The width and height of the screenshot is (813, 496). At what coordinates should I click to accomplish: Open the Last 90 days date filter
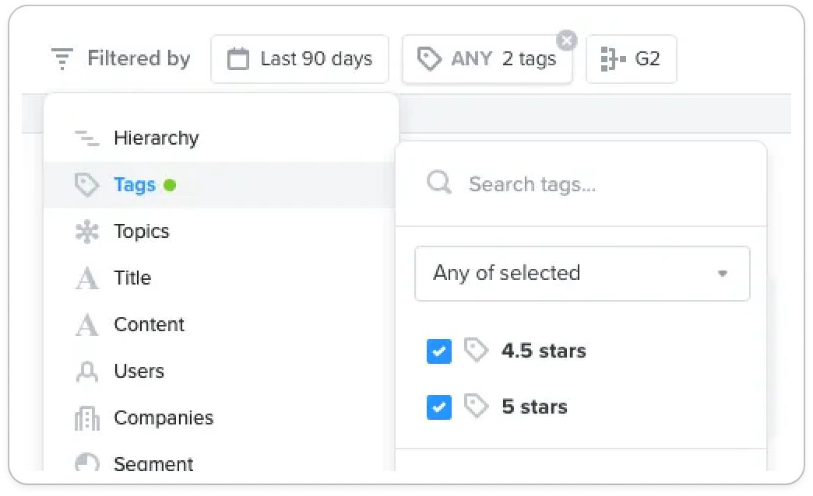pos(300,58)
